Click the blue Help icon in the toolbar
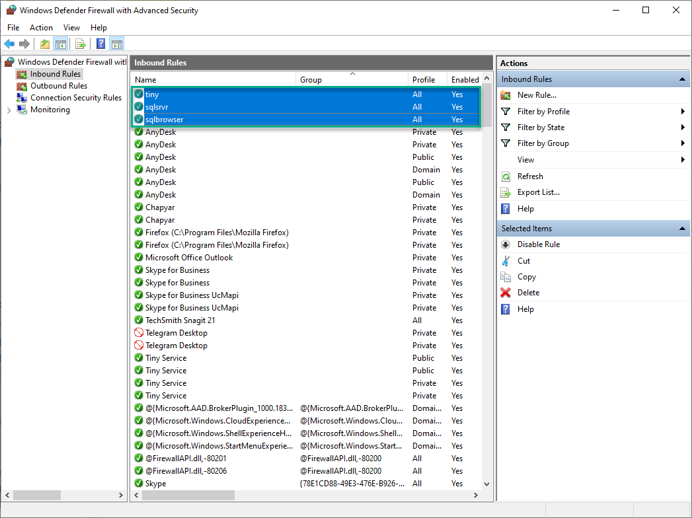This screenshot has width=692, height=518. pos(101,44)
